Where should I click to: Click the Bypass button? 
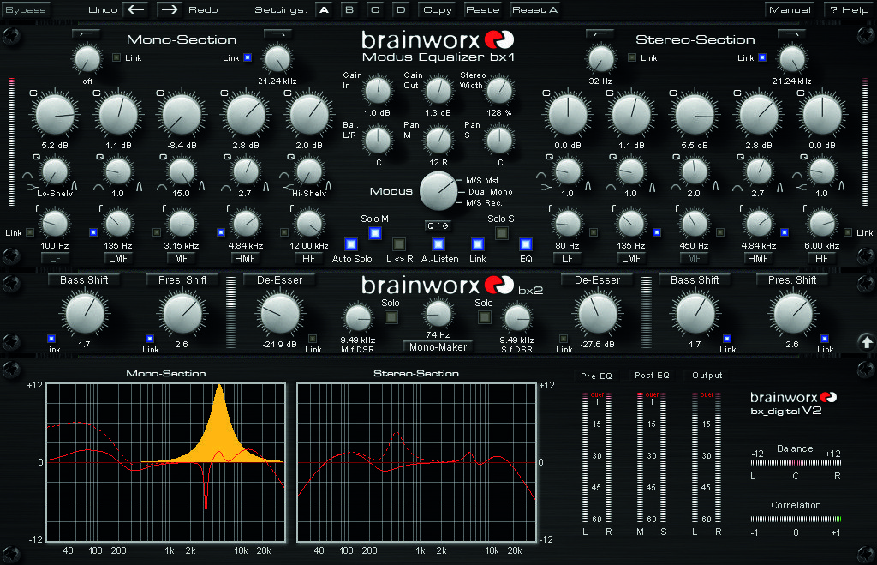[x=26, y=9]
